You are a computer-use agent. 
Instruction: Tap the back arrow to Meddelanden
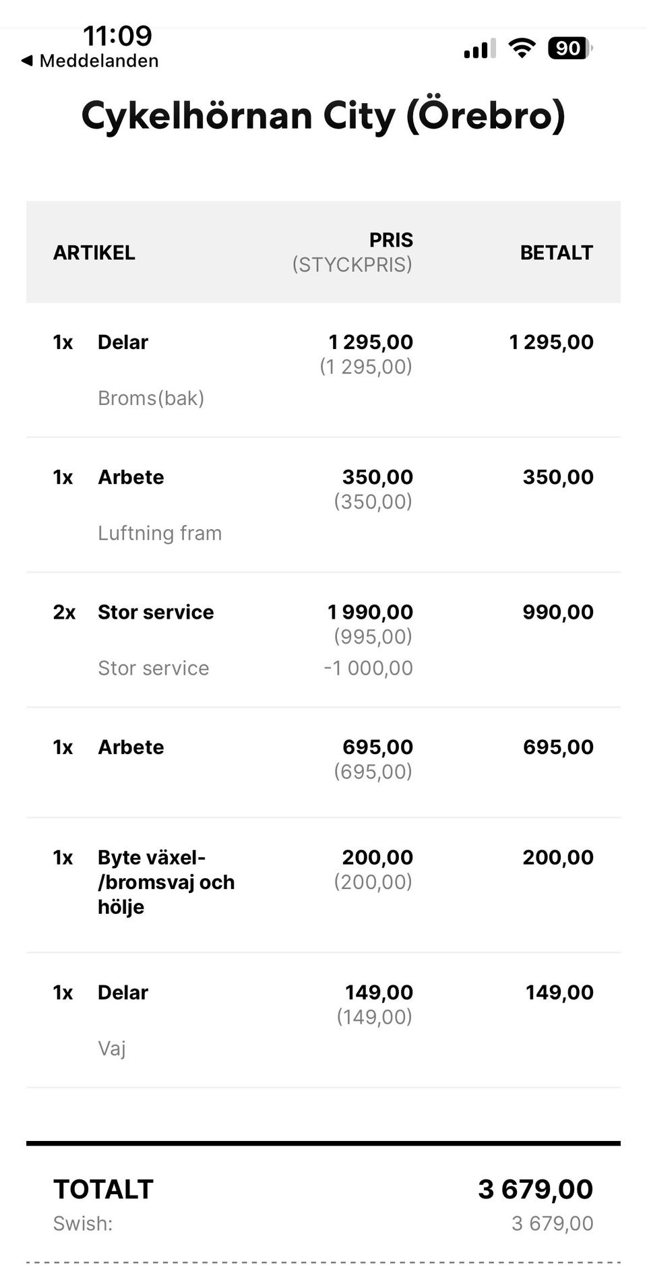[27, 61]
